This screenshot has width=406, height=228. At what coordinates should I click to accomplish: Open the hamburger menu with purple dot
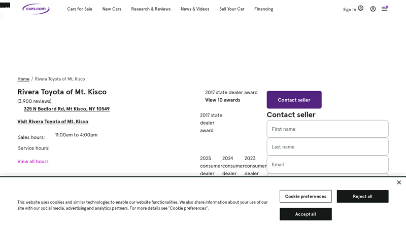point(385,9)
